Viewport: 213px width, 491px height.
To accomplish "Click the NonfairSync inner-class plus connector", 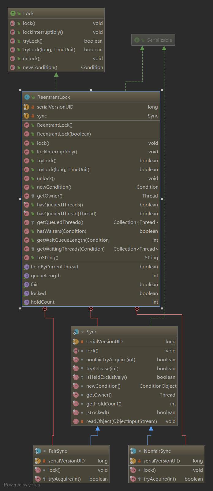I will click(x=137, y=309).
